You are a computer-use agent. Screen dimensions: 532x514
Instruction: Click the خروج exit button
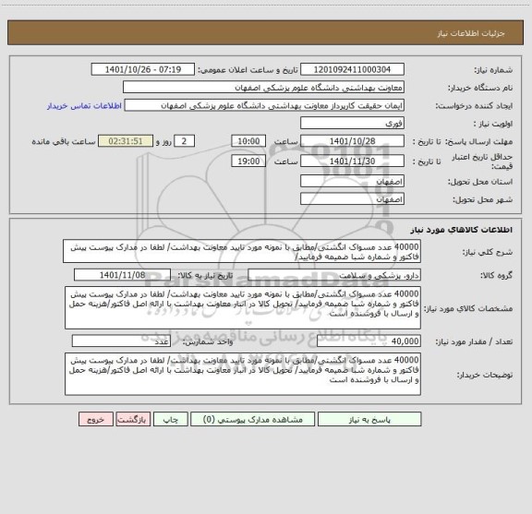pyautogui.click(x=96, y=419)
